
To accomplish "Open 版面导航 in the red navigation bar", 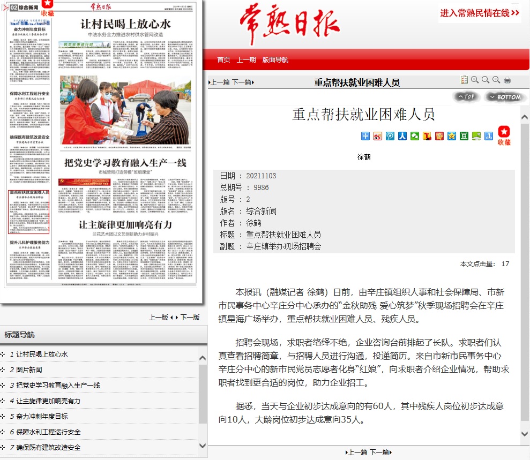I will click(x=275, y=60).
